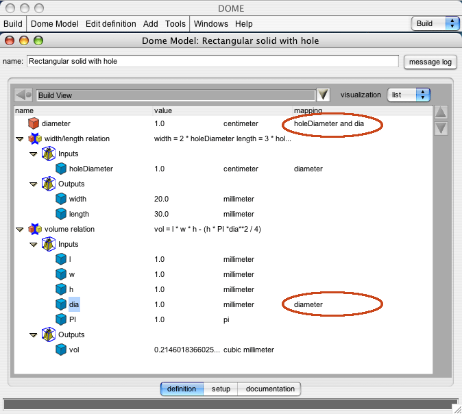The height and width of the screenshot is (414, 462).
Task: Click the volume relation formula text
Action: tap(208, 229)
